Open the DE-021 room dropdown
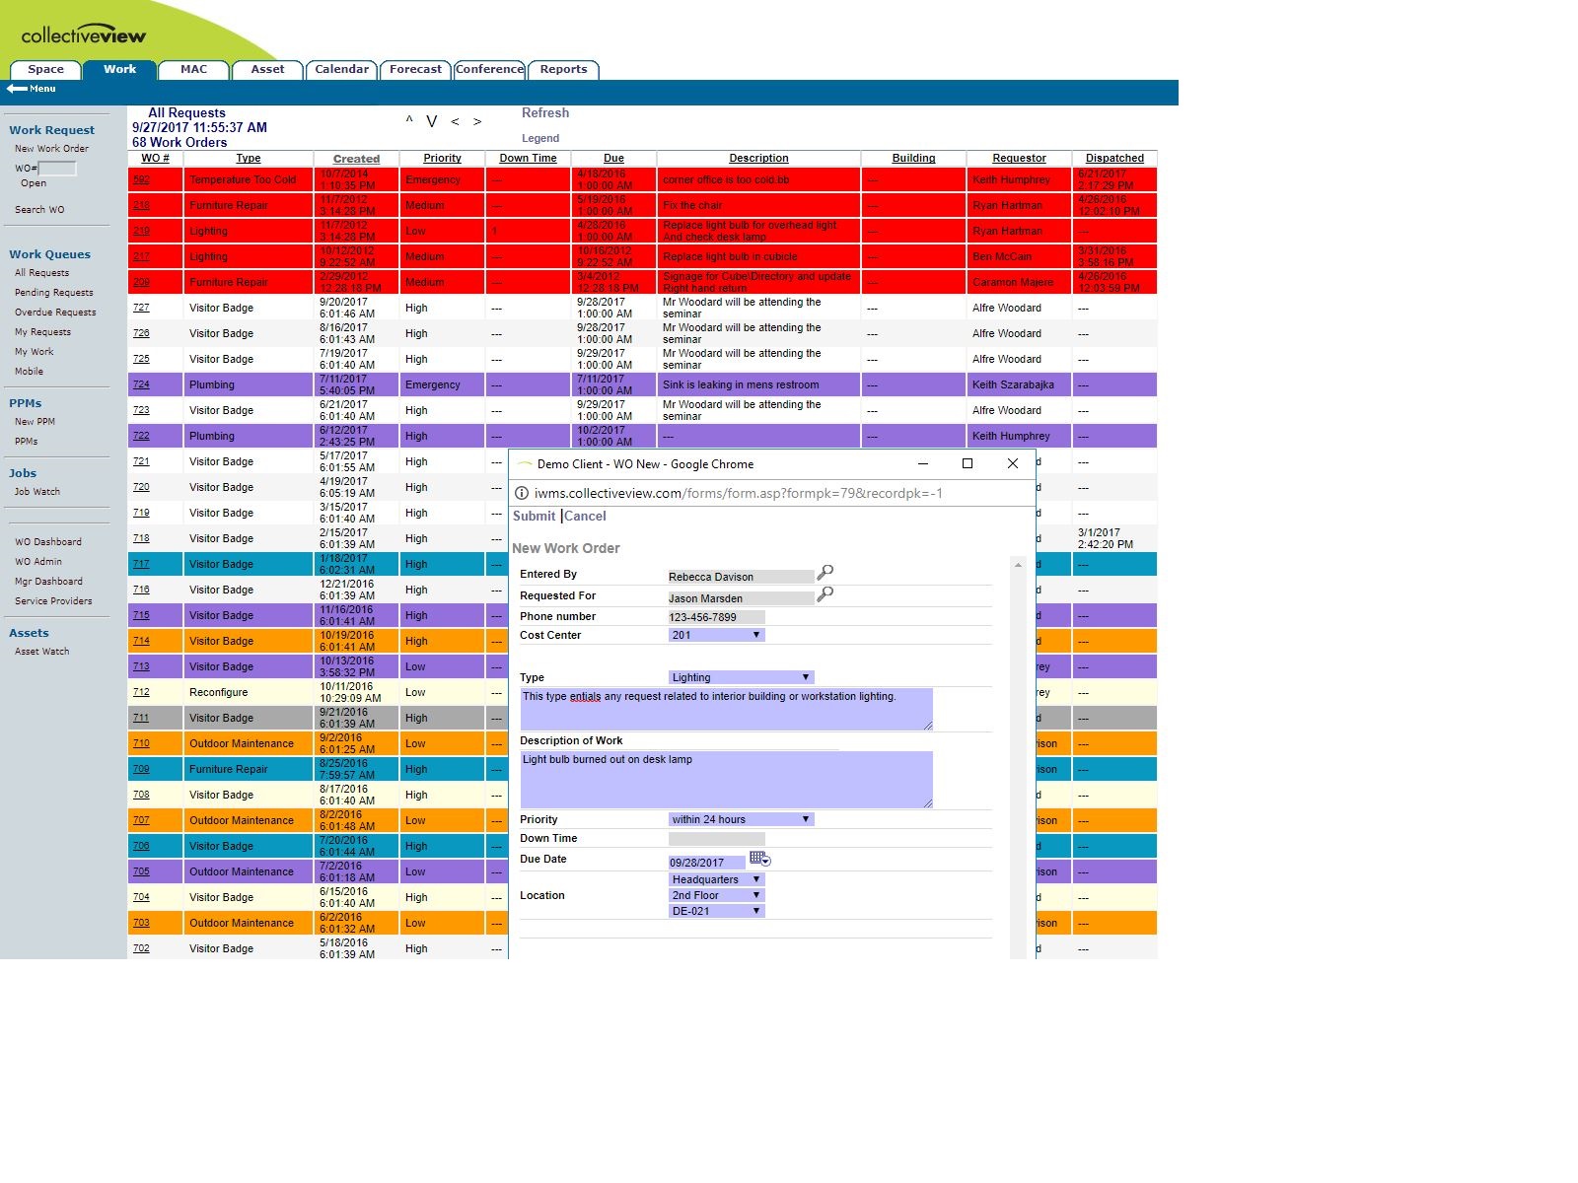The image size is (1578, 1183). (x=716, y=911)
